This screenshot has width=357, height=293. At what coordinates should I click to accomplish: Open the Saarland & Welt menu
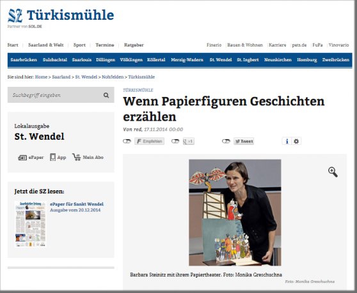click(46, 45)
